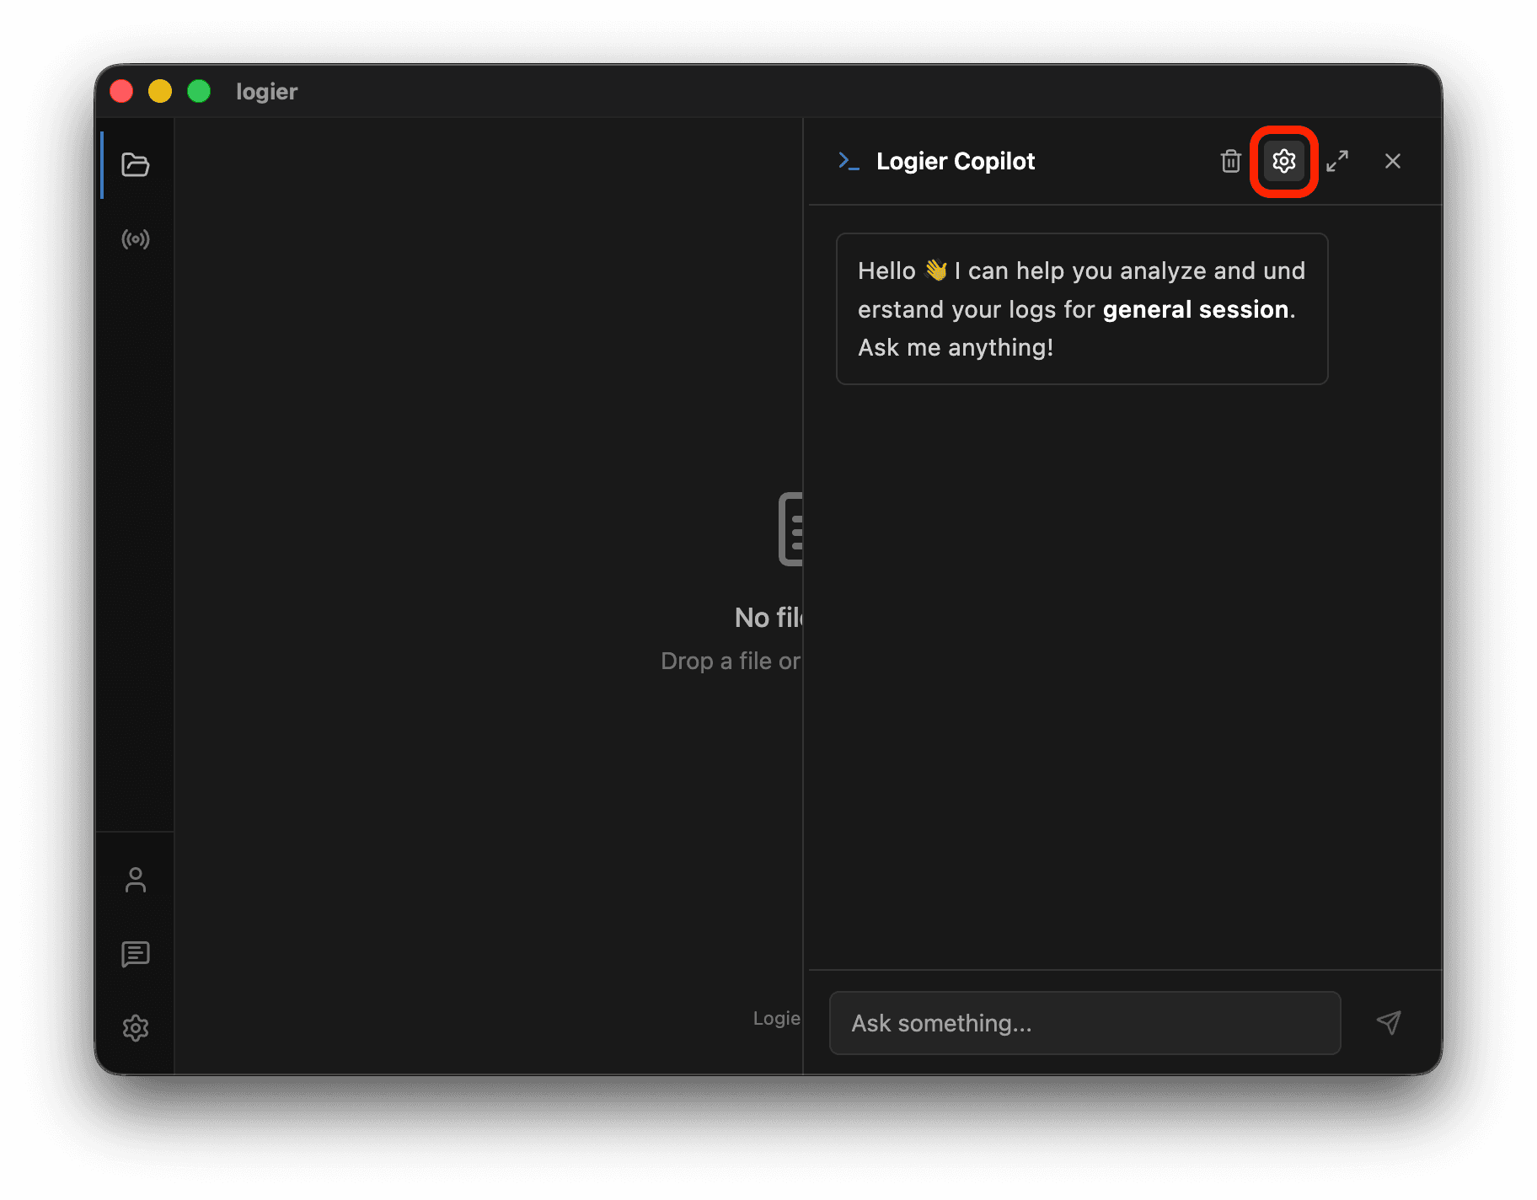
Task: Click the 'Logier Copilot' title text
Action: coord(956,161)
